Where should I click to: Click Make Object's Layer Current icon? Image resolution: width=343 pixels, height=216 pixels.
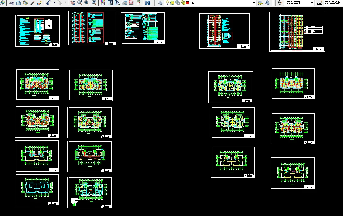(x=260, y=3)
